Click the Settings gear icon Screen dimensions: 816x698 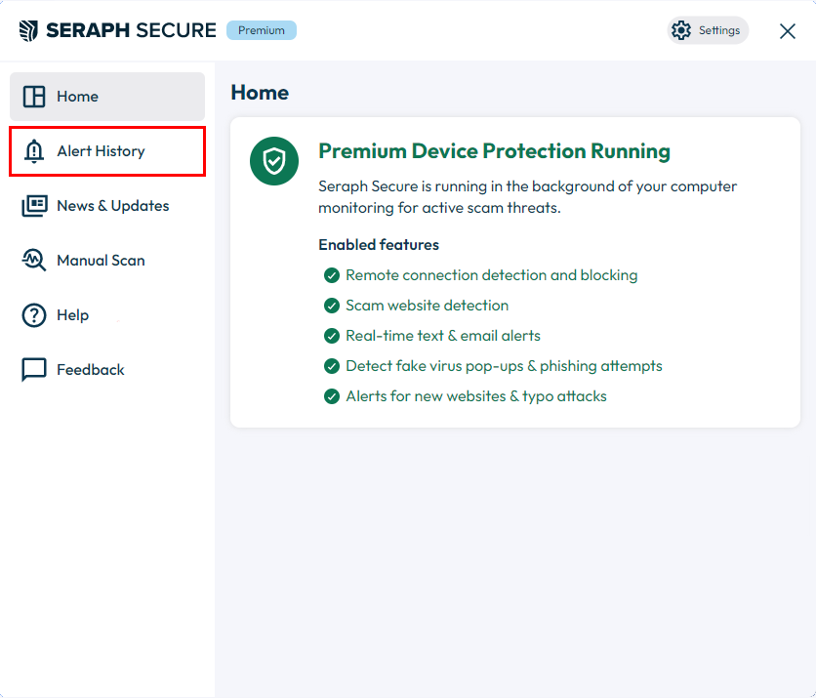coord(680,30)
